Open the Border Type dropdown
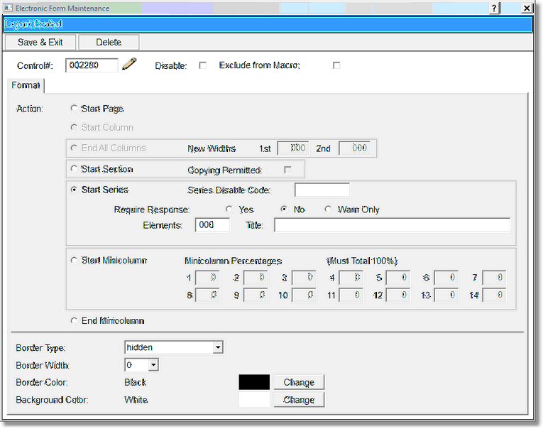 coord(218,347)
